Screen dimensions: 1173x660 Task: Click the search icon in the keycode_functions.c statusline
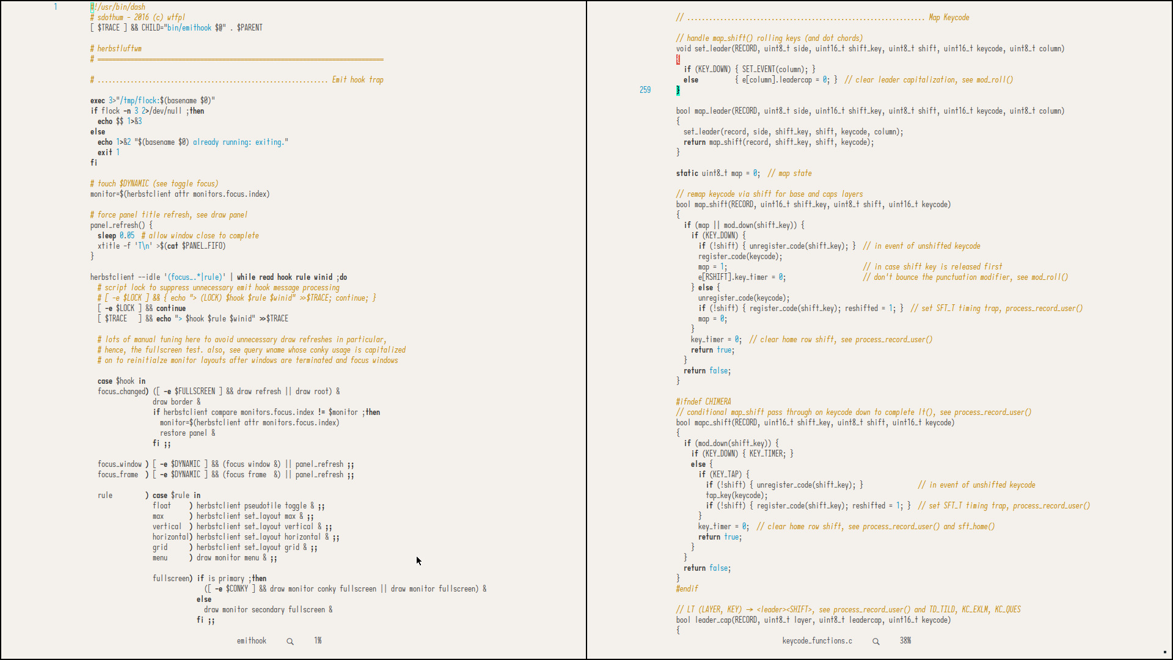point(876,641)
